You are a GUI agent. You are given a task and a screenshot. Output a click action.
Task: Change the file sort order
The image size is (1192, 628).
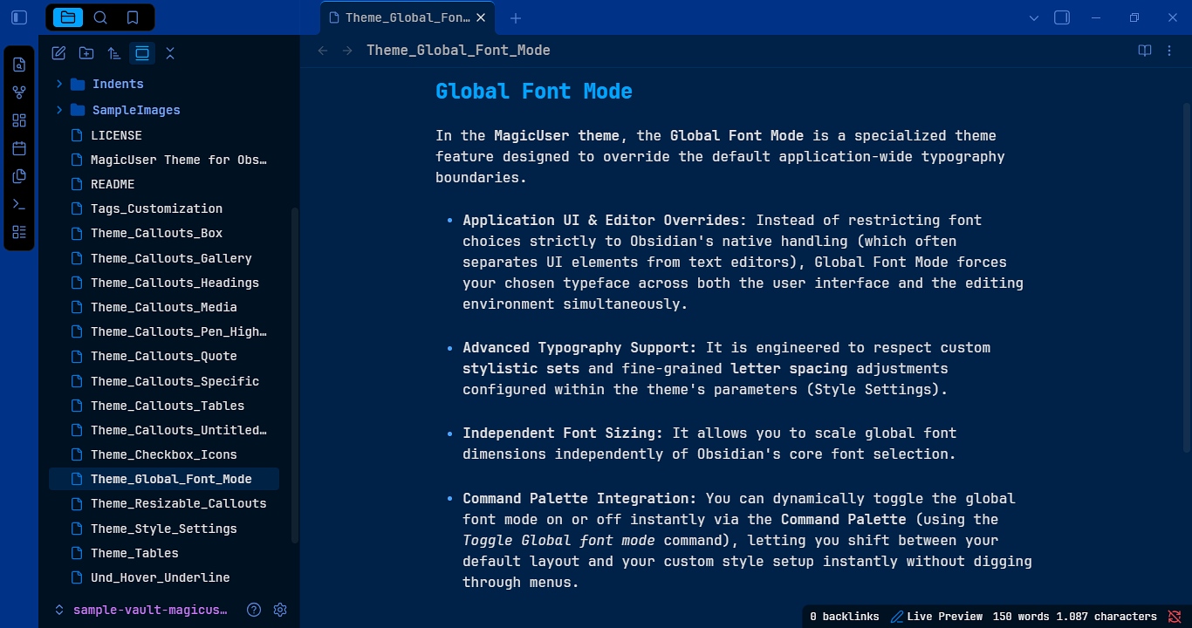pyautogui.click(x=114, y=53)
